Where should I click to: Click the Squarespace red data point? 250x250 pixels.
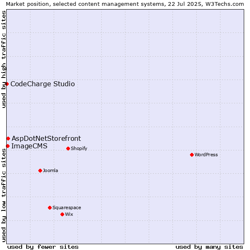pyautogui.click(x=50, y=208)
